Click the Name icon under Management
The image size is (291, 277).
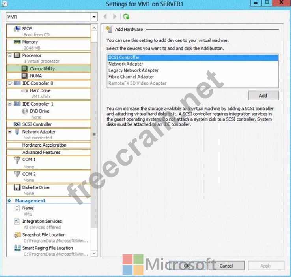point(17,208)
